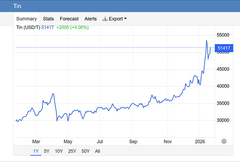Click the Tin page title

click(17, 6)
